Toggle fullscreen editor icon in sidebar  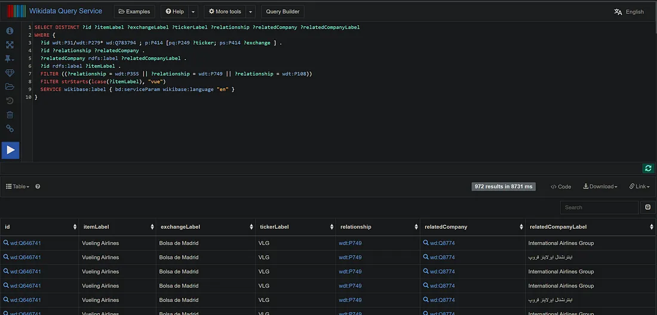point(10,45)
